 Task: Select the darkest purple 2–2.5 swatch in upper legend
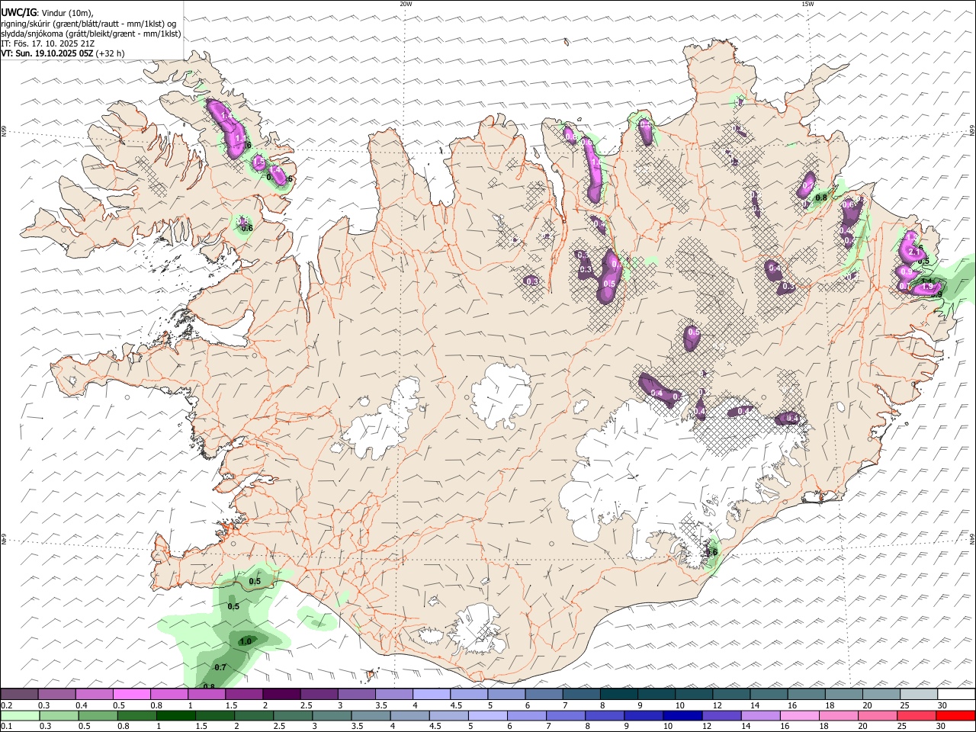click(x=281, y=695)
